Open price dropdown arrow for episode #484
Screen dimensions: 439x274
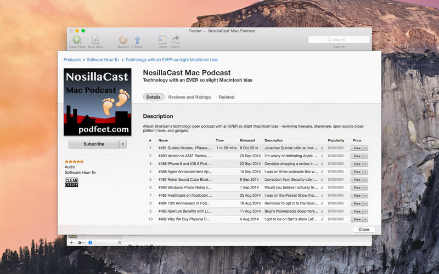(x=365, y=203)
